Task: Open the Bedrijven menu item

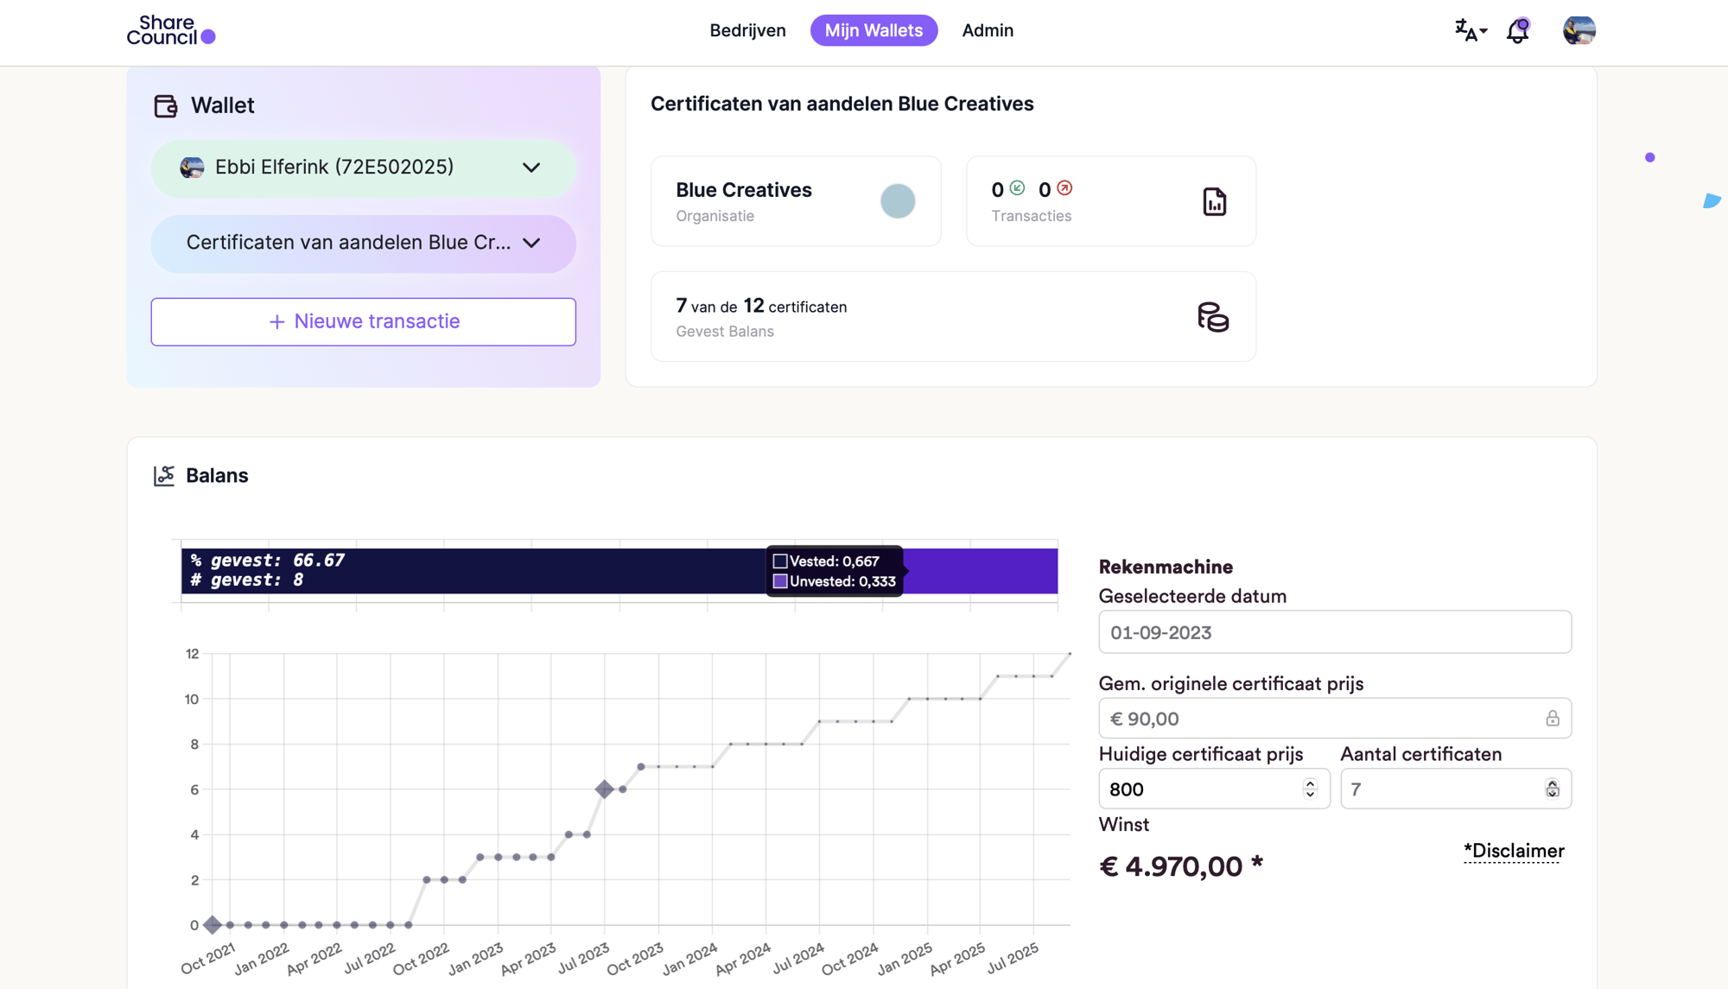Action: (x=747, y=29)
